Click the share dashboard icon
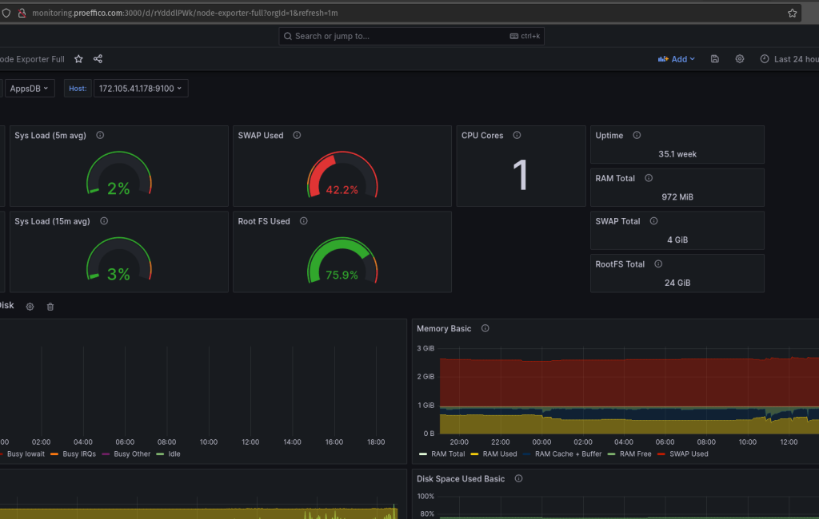 click(x=98, y=59)
